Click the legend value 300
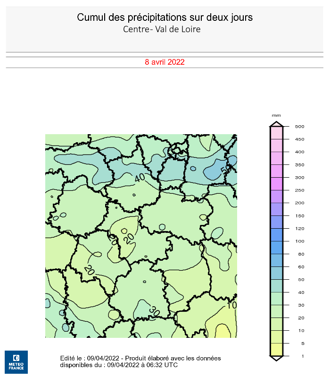The height and width of the screenshot is (378, 330). pos(300,178)
